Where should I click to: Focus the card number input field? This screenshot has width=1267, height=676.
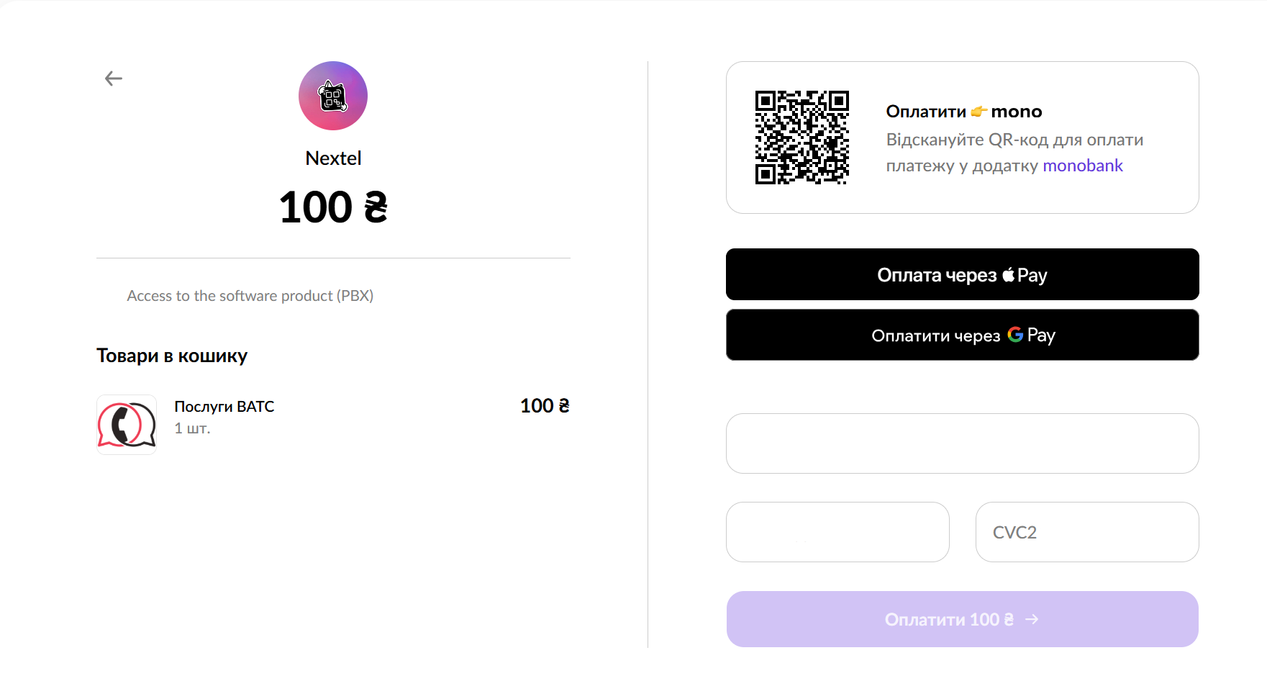pyautogui.click(x=962, y=443)
